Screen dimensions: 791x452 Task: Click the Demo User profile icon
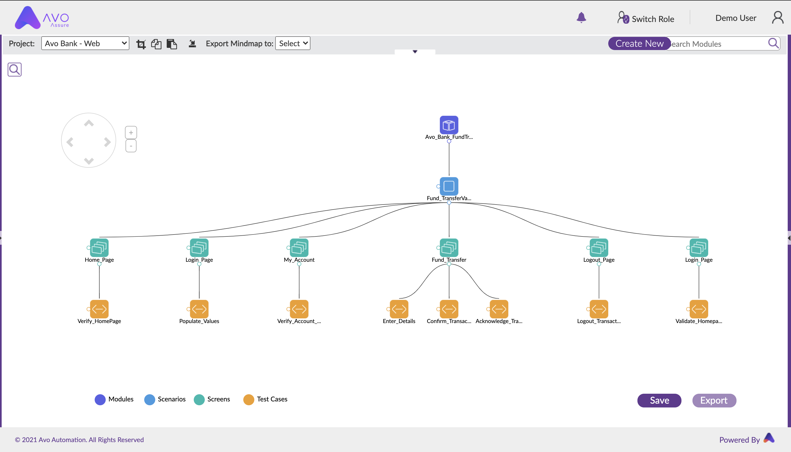click(777, 18)
